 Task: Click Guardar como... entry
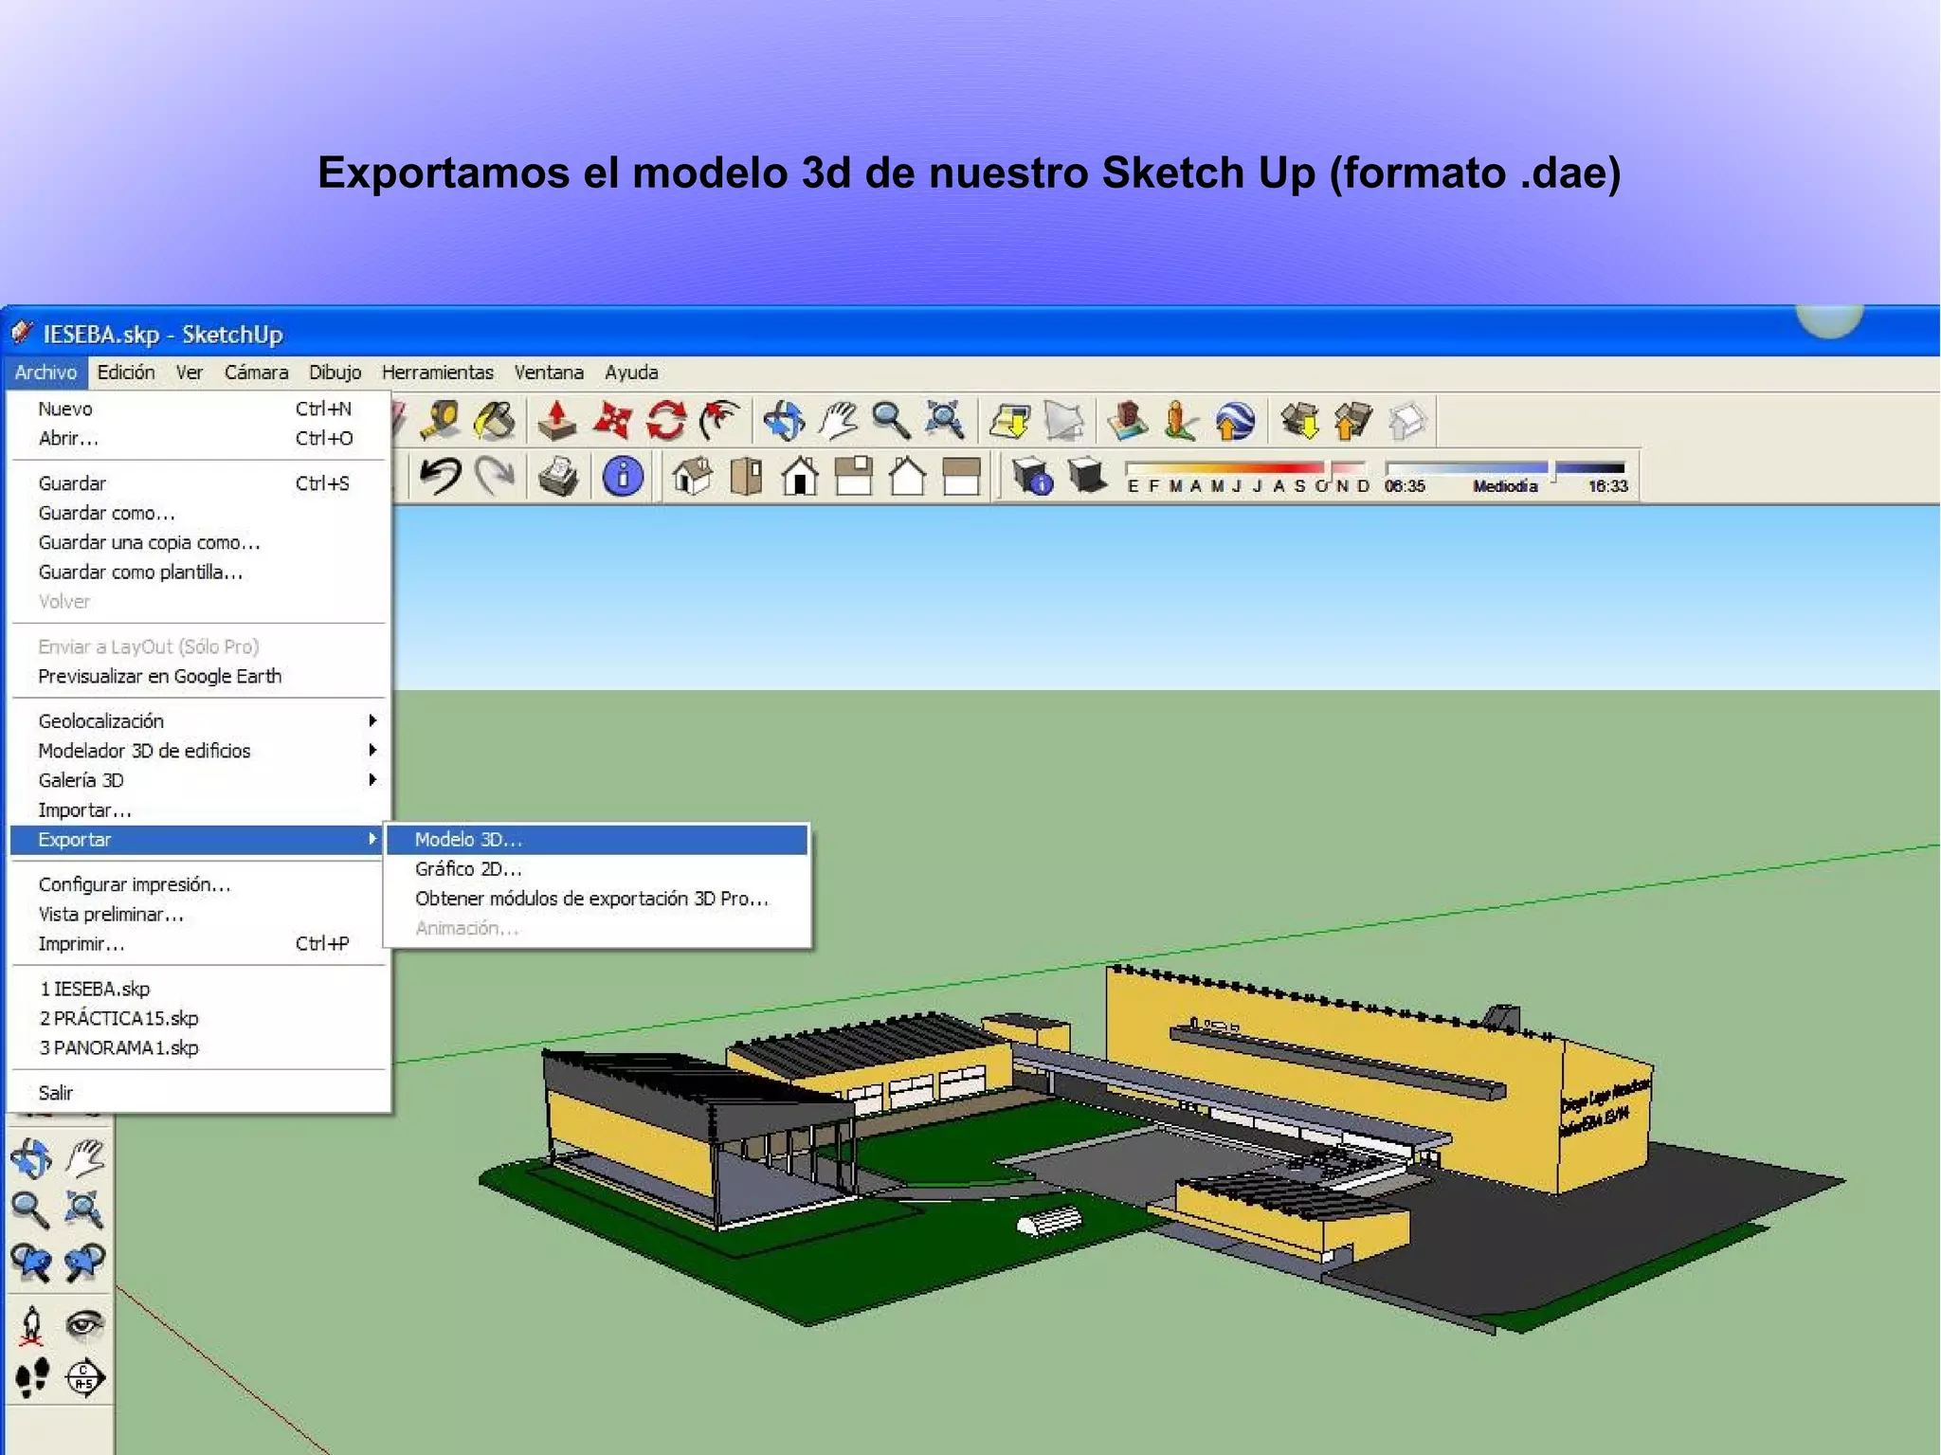(107, 513)
